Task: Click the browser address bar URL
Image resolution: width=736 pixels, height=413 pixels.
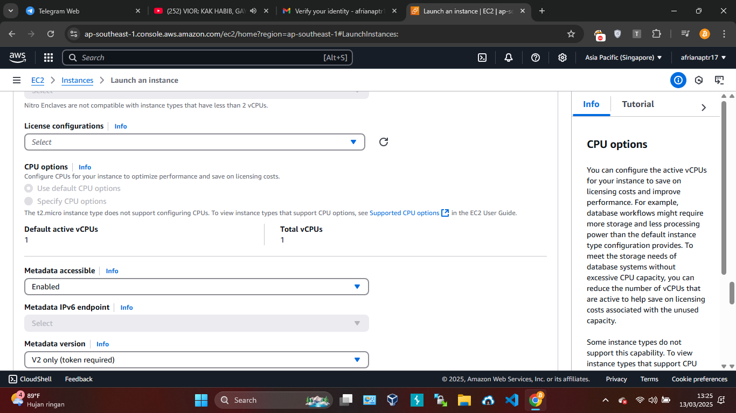Action: click(241, 34)
